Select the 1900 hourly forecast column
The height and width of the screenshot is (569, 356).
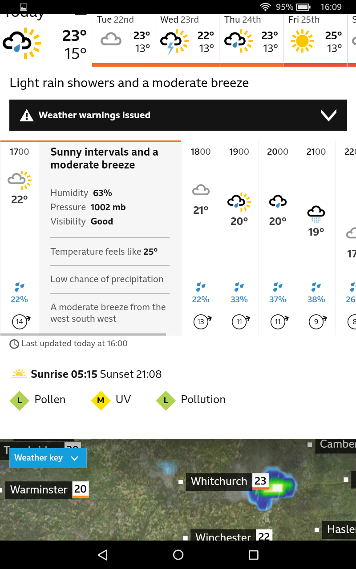click(239, 238)
